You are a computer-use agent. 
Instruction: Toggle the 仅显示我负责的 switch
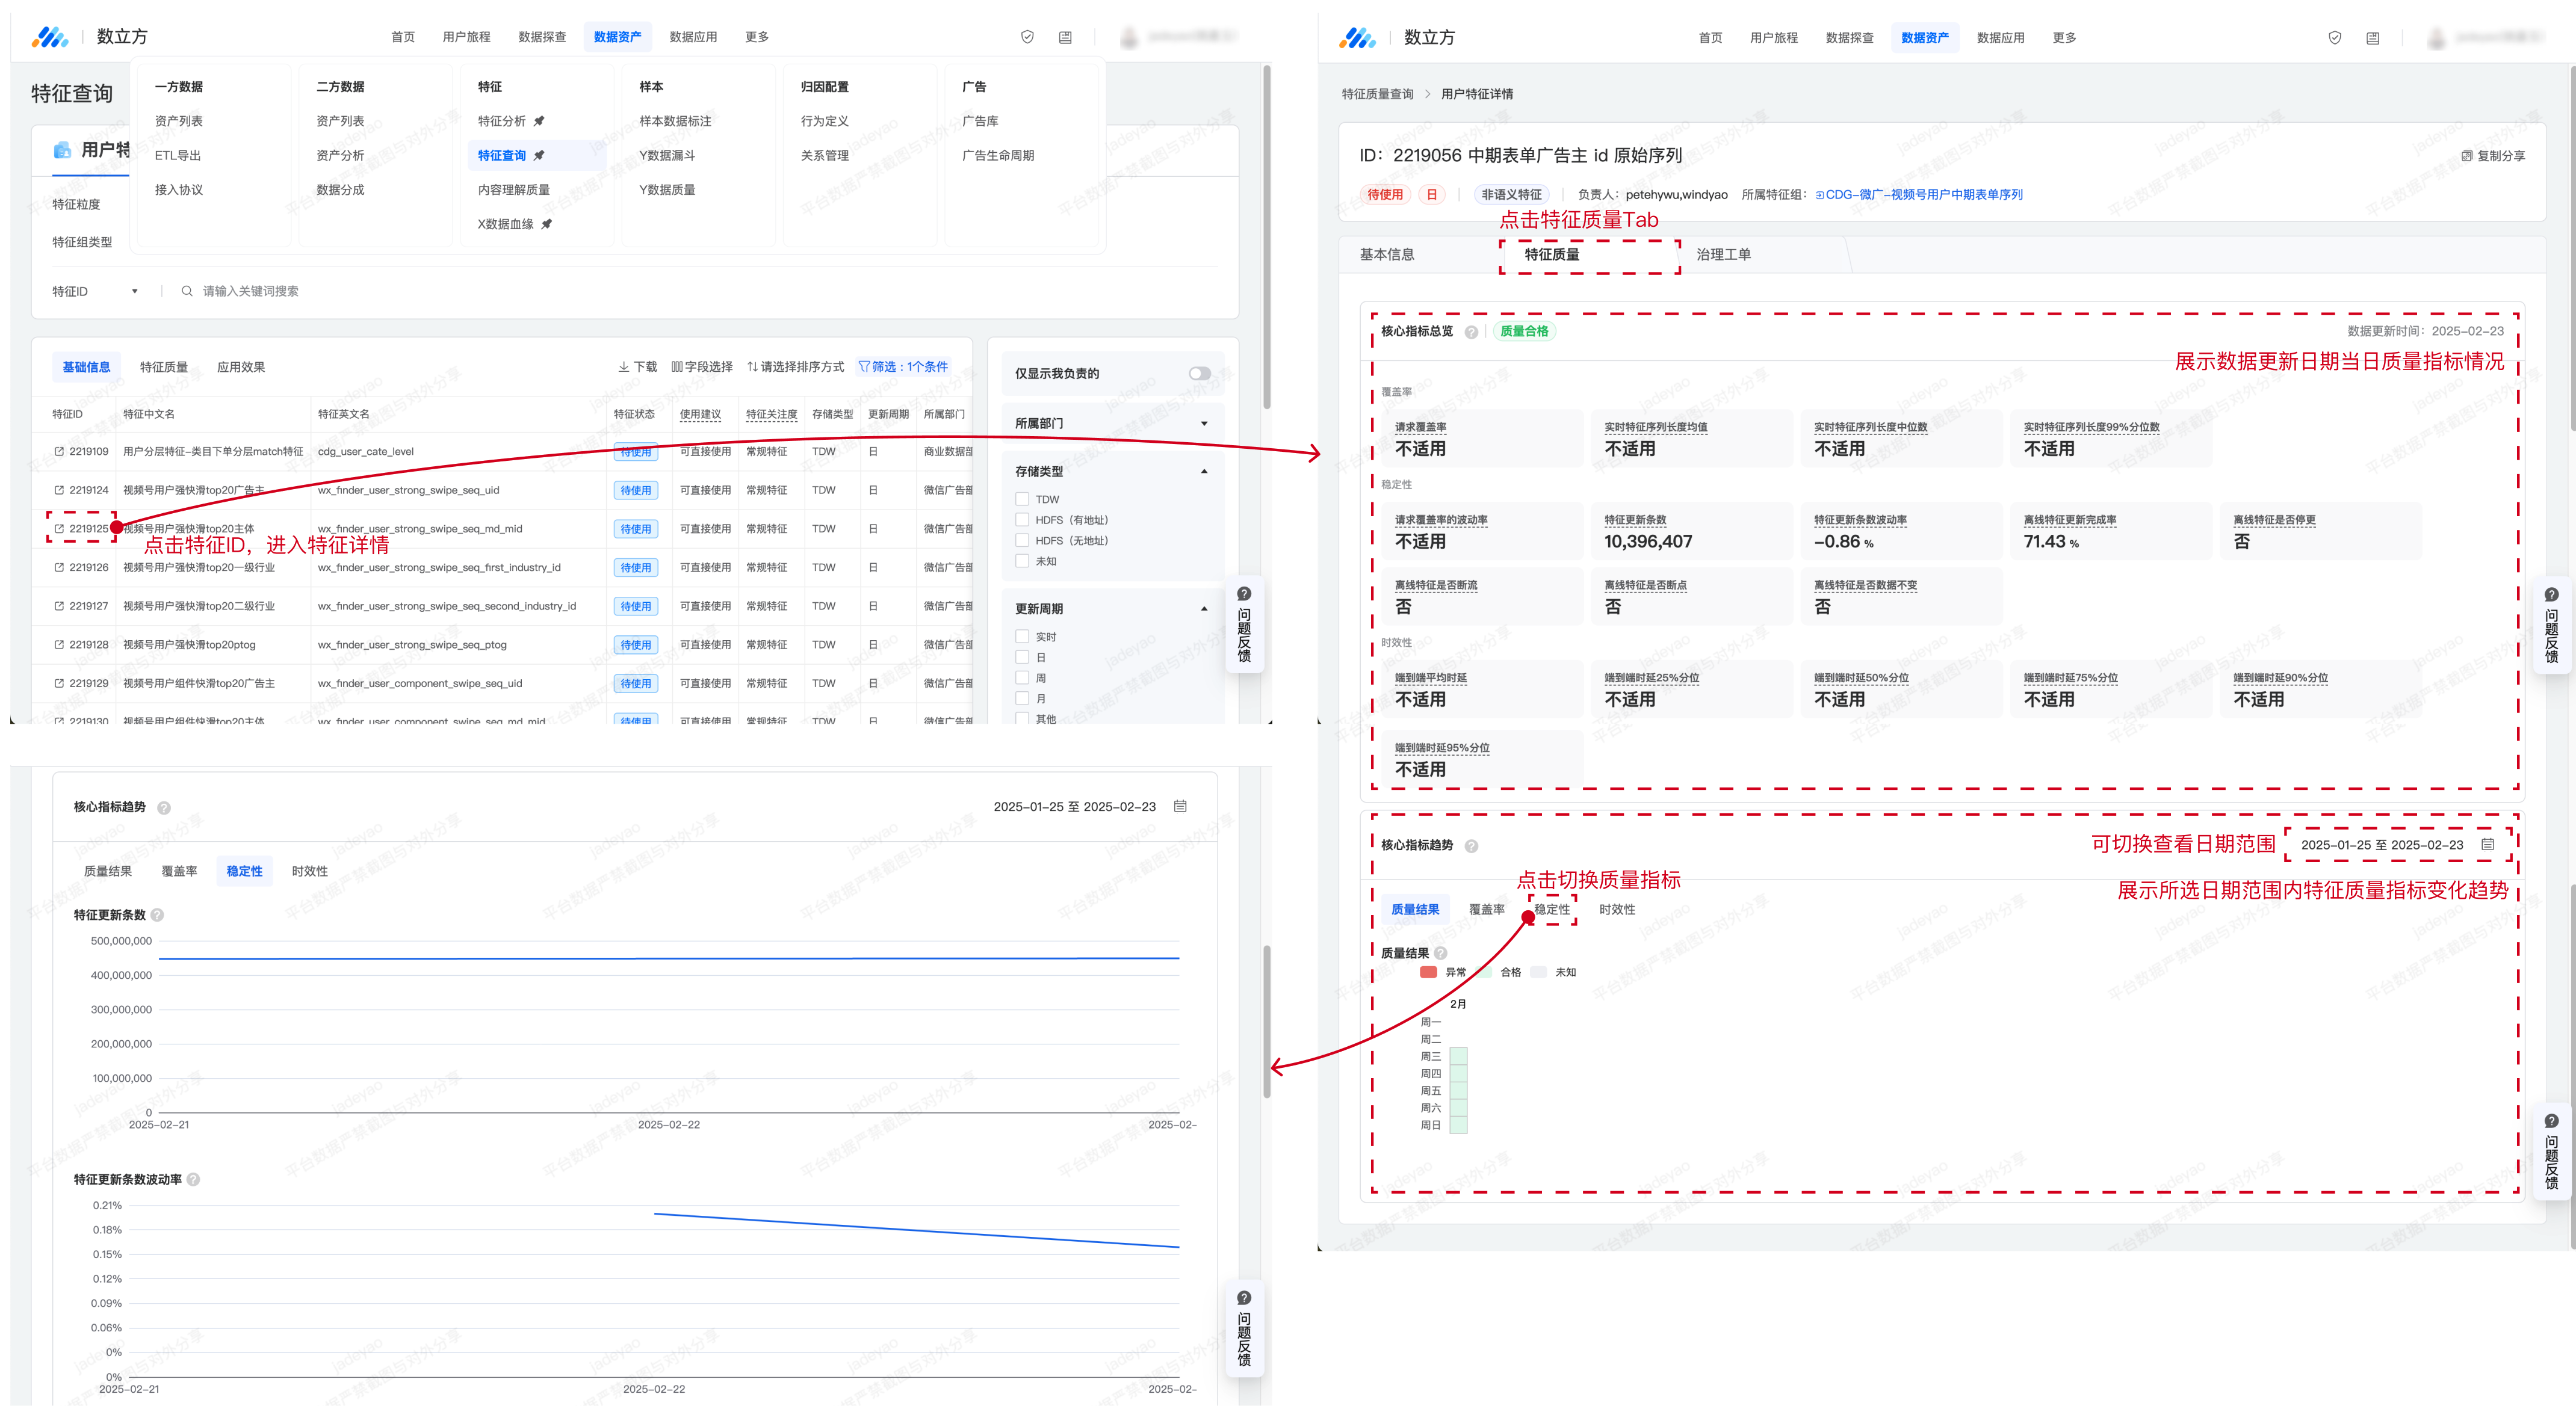(x=1199, y=374)
